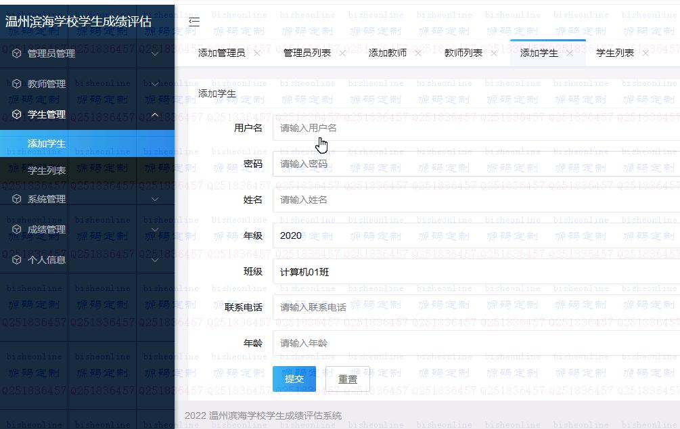Switch to the 管理员列表 tab
This screenshot has height=429, width=680.
307,53
